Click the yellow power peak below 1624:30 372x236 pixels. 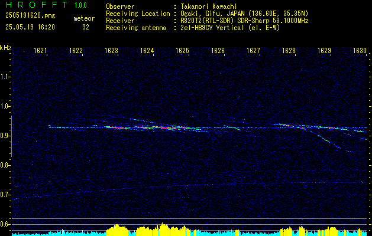tap(163, 229)
